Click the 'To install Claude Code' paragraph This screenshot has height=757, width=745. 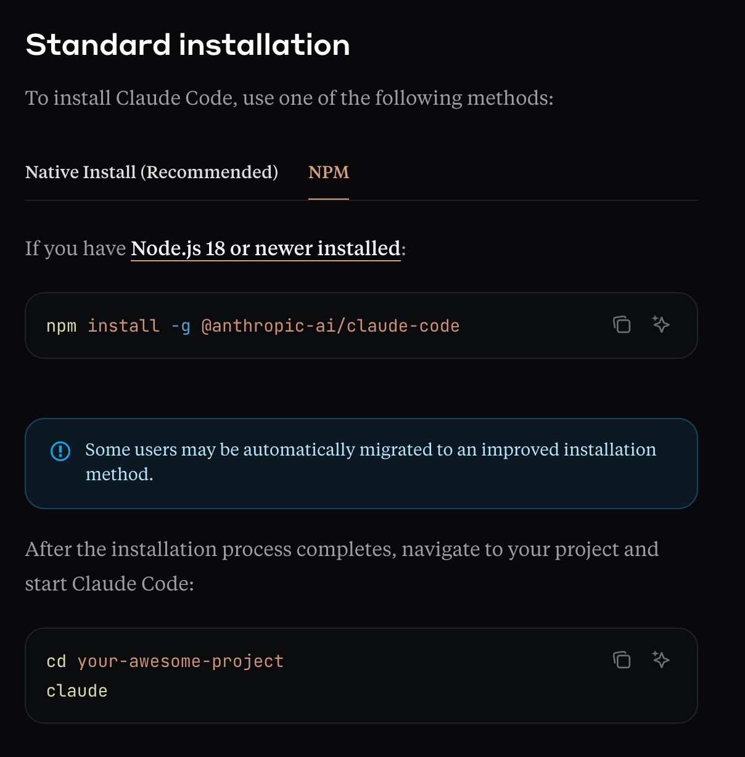(289, 98)
